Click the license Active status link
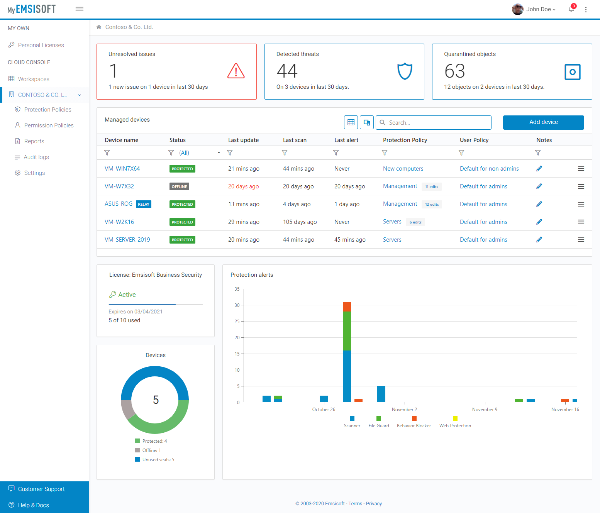The image size is (600, 513). coord(127,295)
